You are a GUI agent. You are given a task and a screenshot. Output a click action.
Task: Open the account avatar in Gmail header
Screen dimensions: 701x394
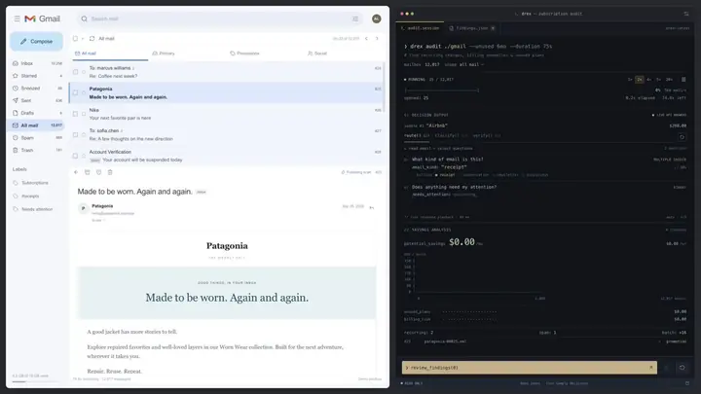pyautogui.click(x=377, y=18)
